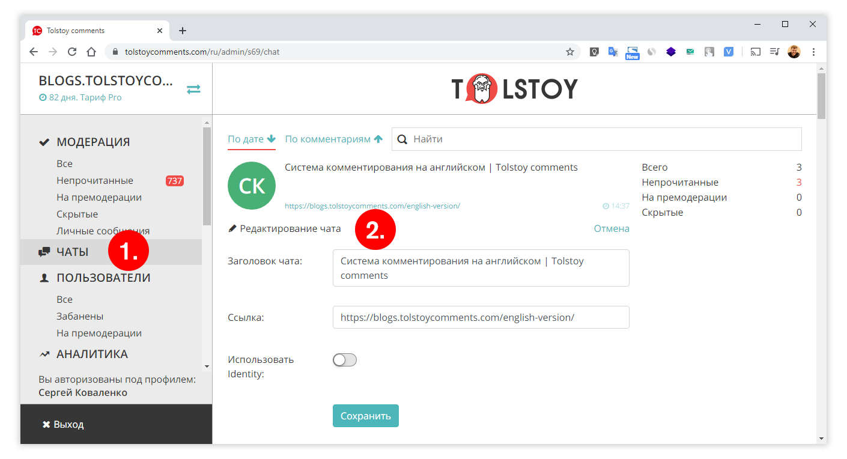Click the extension icon with New badge
Screen dimensions: 847x459
click(x=633, y=53)
